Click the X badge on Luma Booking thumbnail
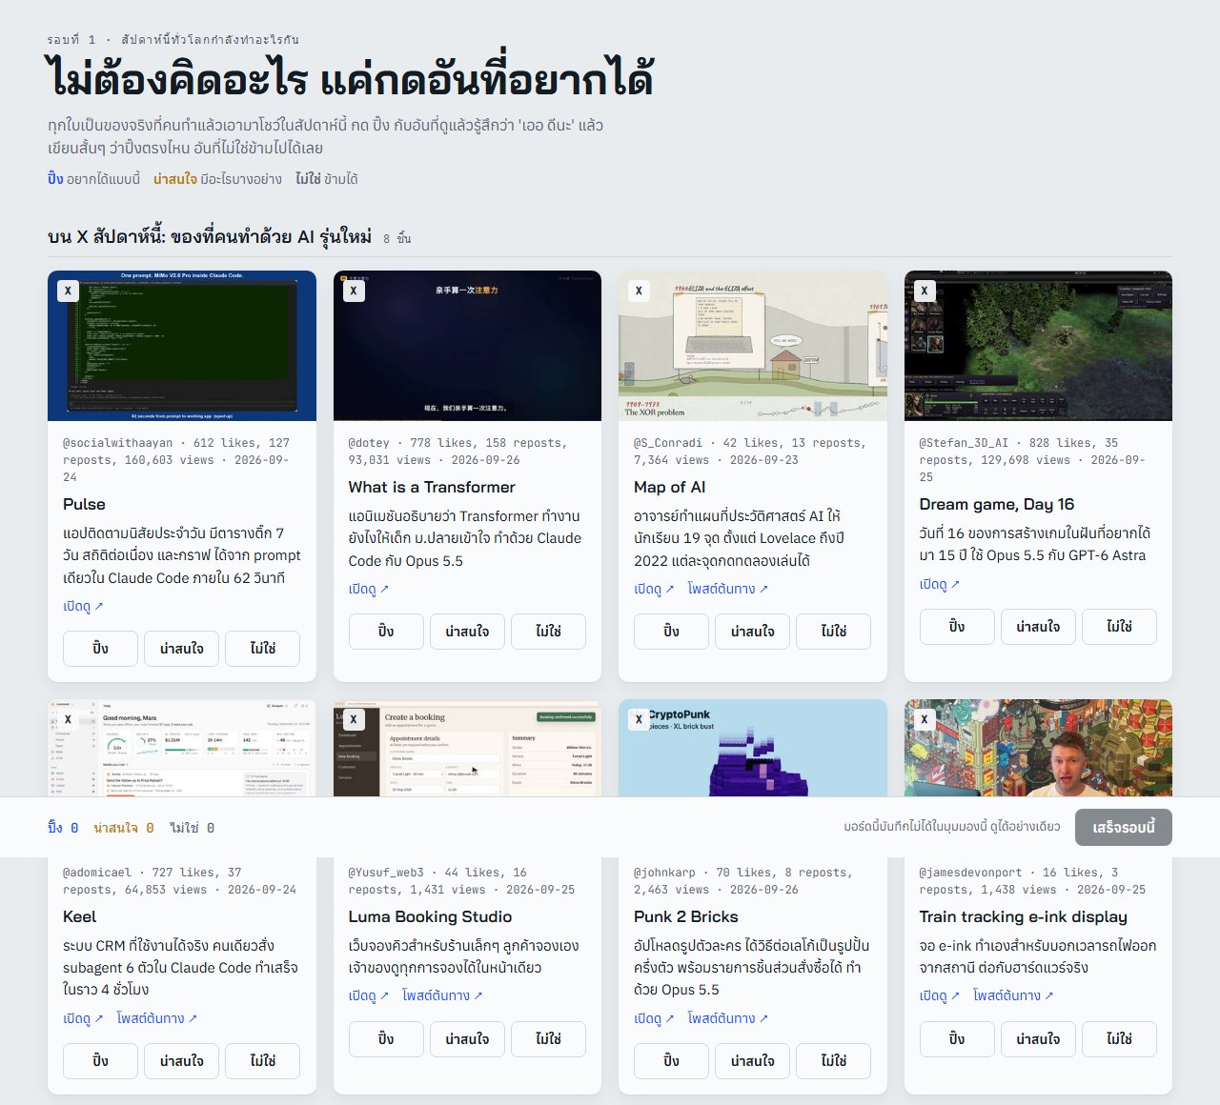 tap(354, 719)
